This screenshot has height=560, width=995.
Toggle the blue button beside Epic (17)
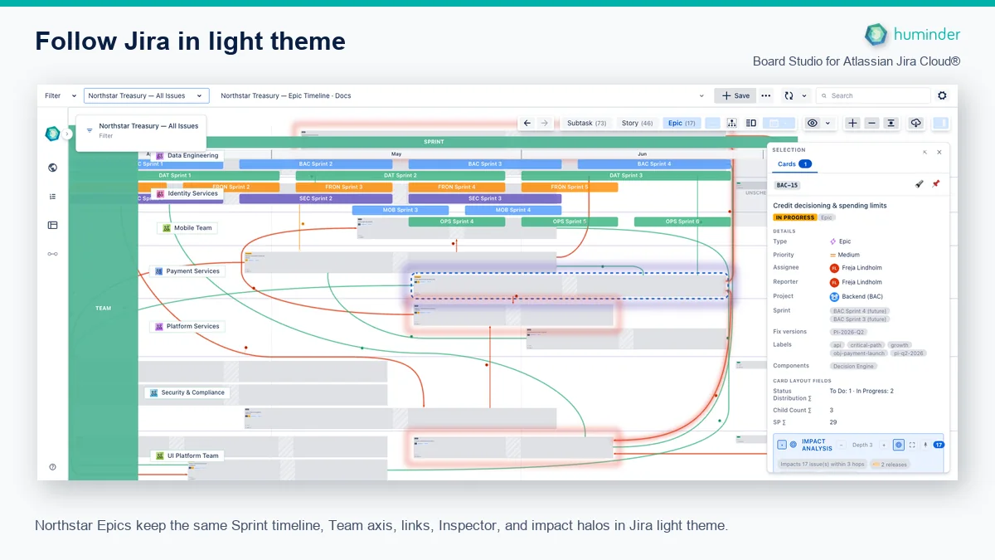pyautogui.click(x=713, y=123)
